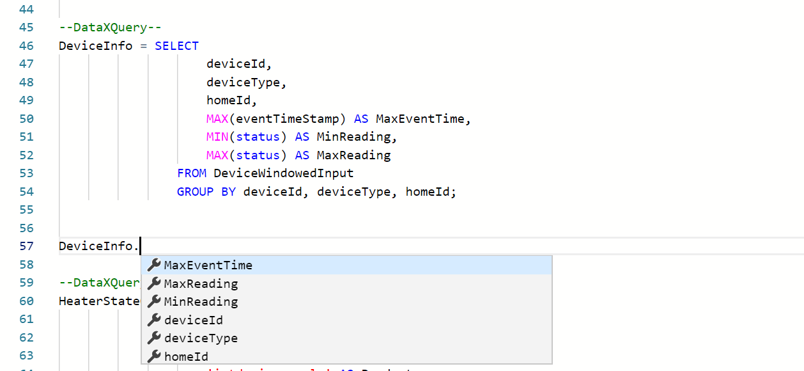Image resolution: width=804 pixels, height=371 pixels.
Task: Select MaxEventTime autocomplete suggestion
Action: tap(346, 265)
